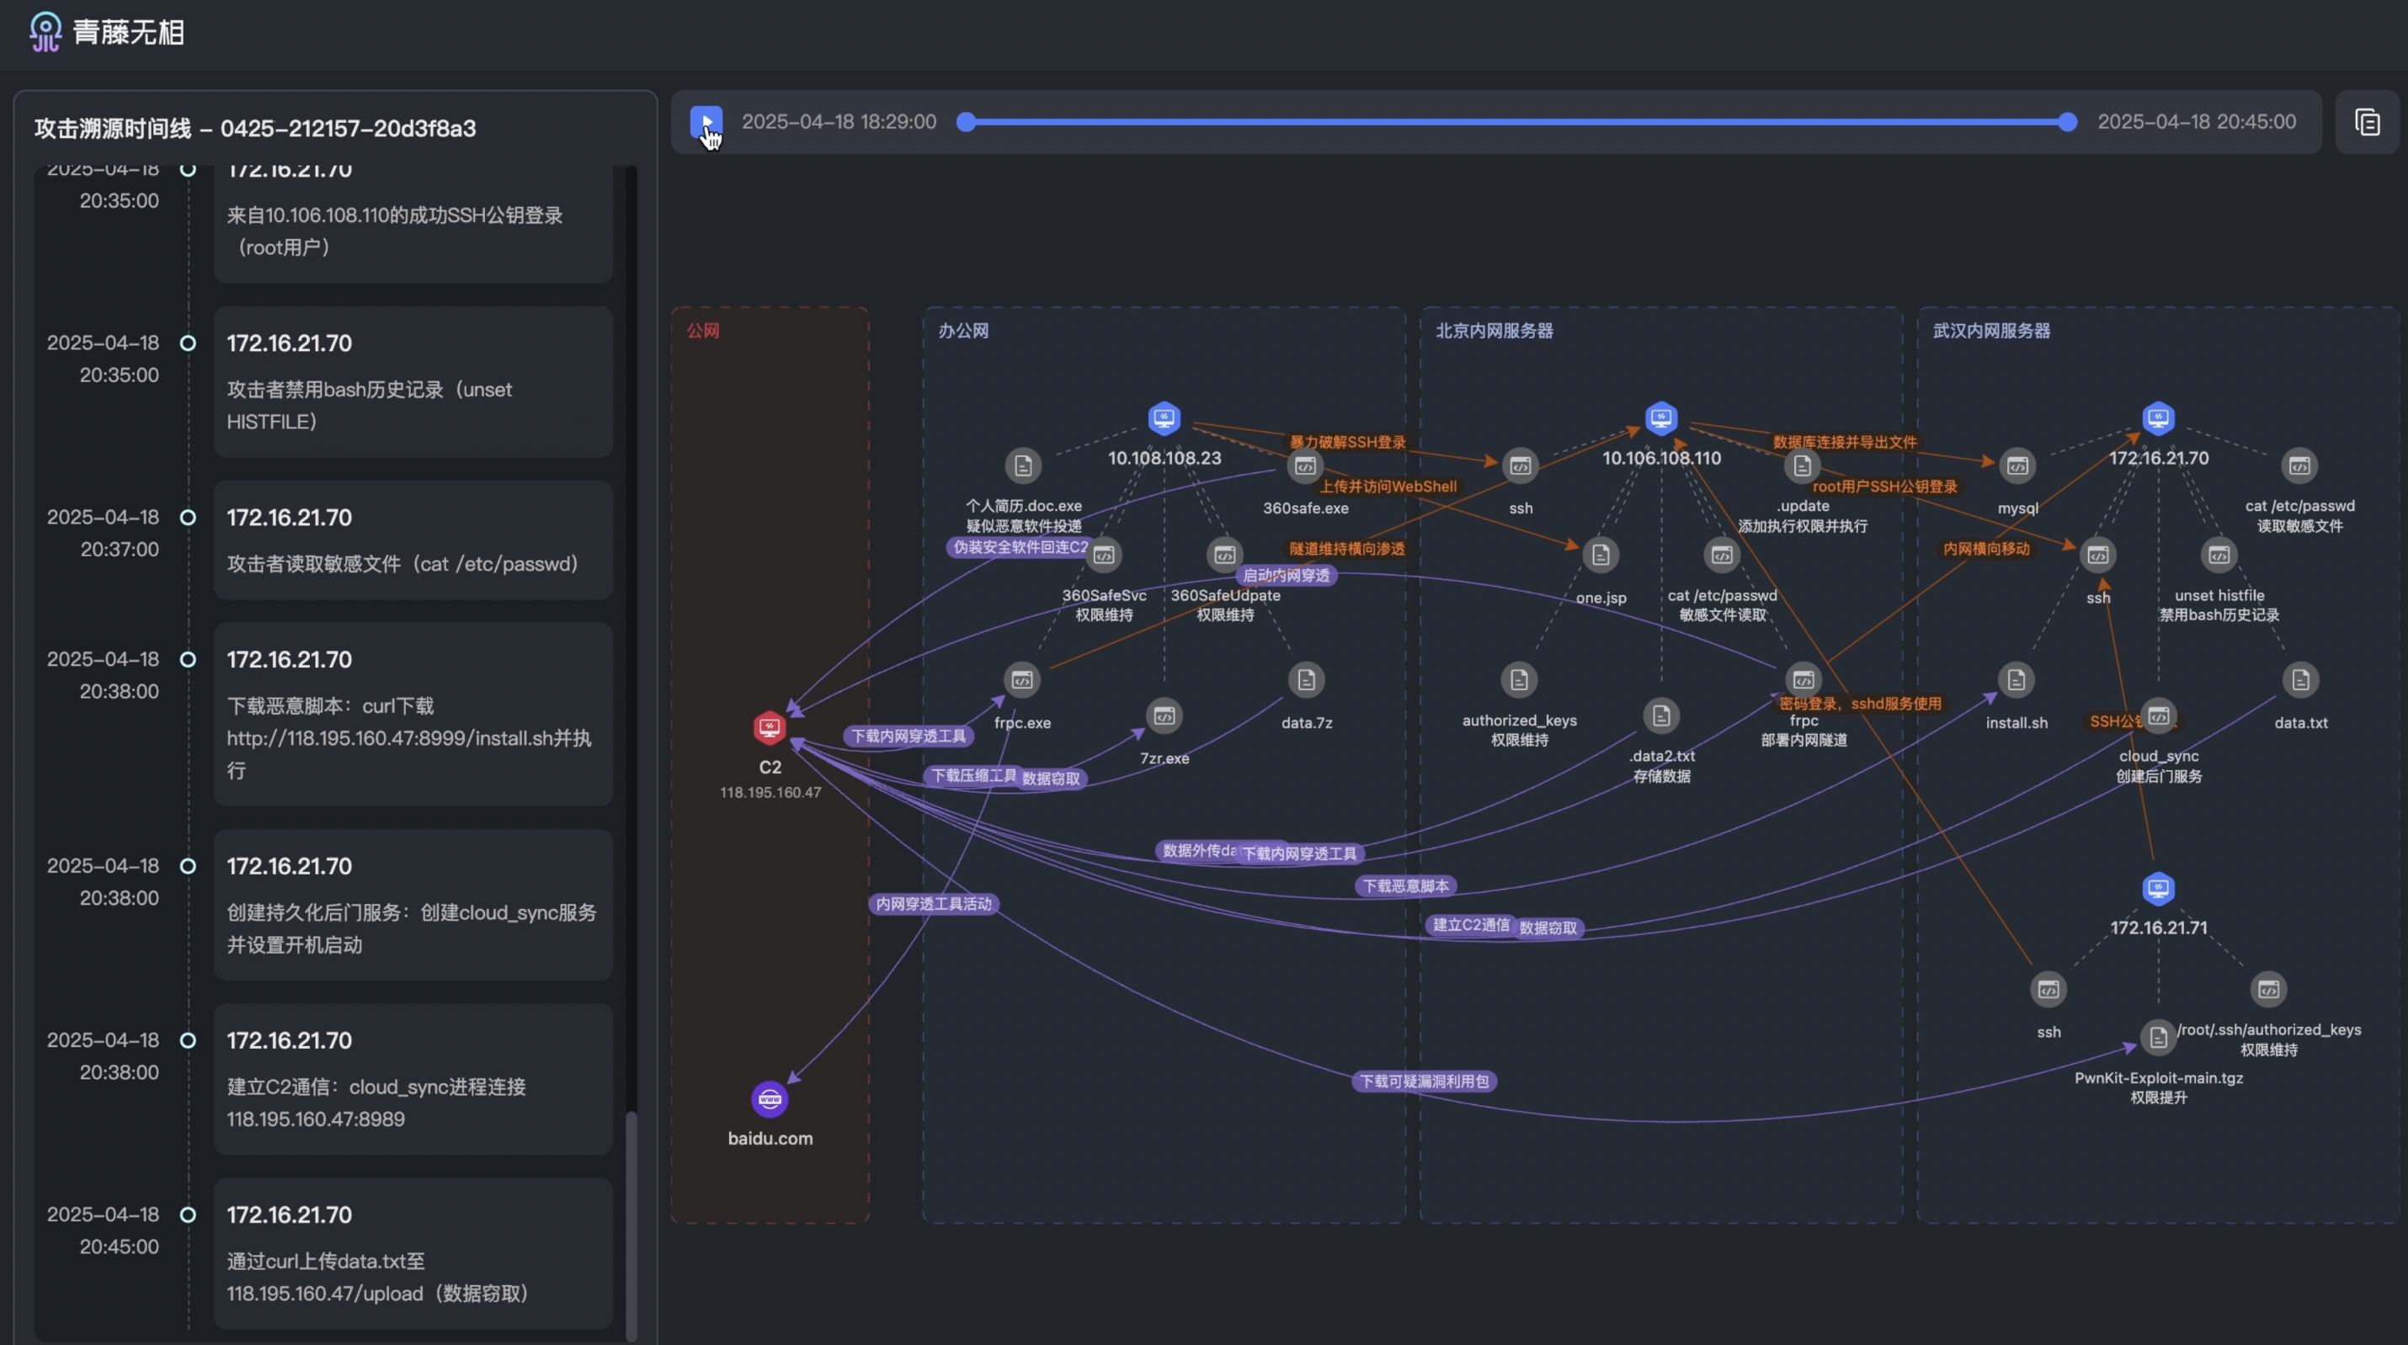Click the 360safe.exe process node
2408x1345 pixels.
(x=1305, y=465)
